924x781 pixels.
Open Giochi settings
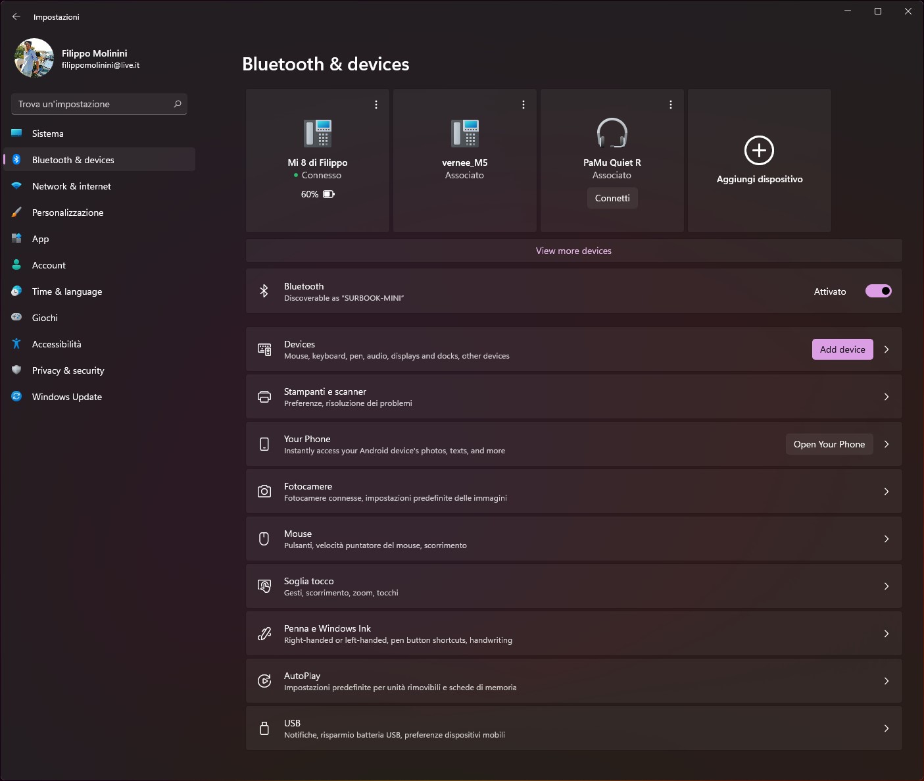point(99,318)
